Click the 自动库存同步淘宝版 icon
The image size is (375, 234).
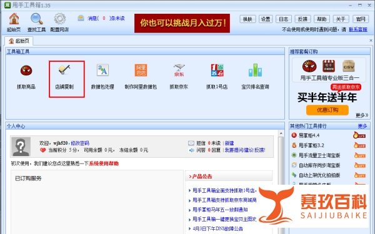[294, 165]
